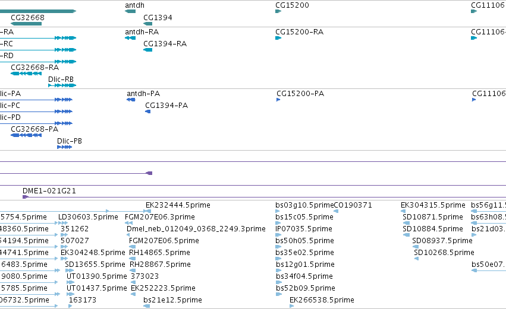Click the SD13655.5prime EST label
506x309 pixels.
[x=95, y=265]
